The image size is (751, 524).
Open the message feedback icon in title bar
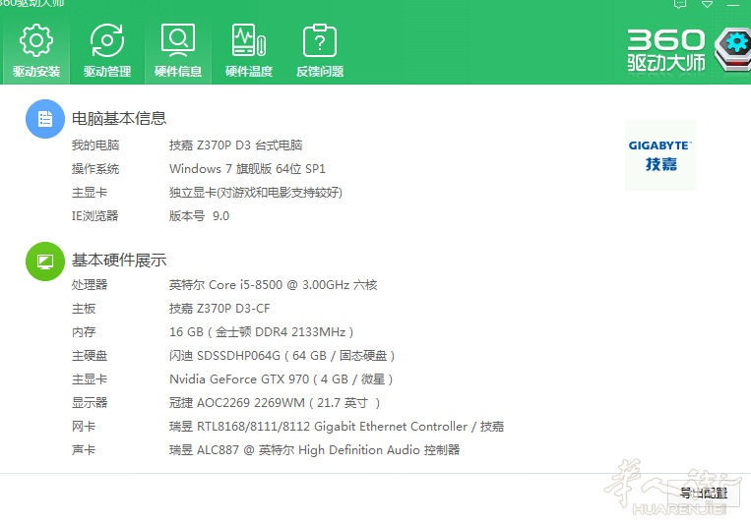pyautogui.click(x=680, y=4)
